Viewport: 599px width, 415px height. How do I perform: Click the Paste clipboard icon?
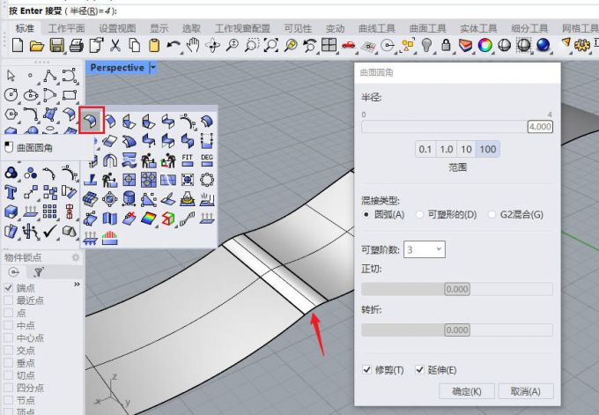[x=154, y=46]
